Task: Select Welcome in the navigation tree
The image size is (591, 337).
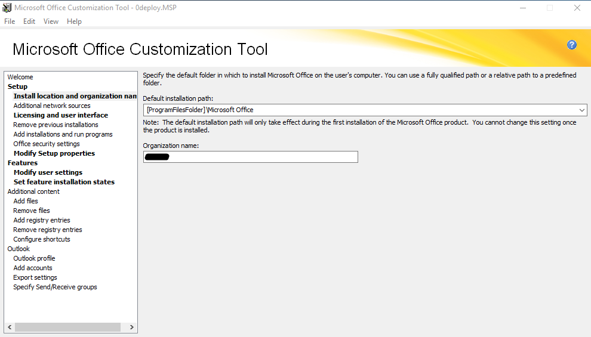Action: [20, 77]
